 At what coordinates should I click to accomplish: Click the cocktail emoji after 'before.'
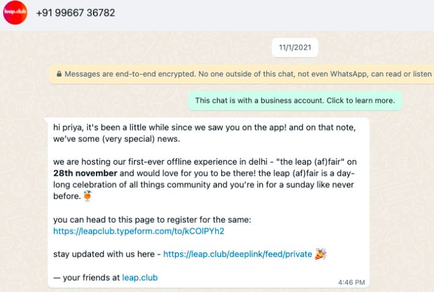pos(87,196)
